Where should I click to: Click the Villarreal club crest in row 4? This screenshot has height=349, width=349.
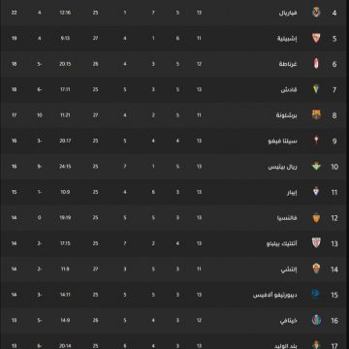[x=316, y=13]
